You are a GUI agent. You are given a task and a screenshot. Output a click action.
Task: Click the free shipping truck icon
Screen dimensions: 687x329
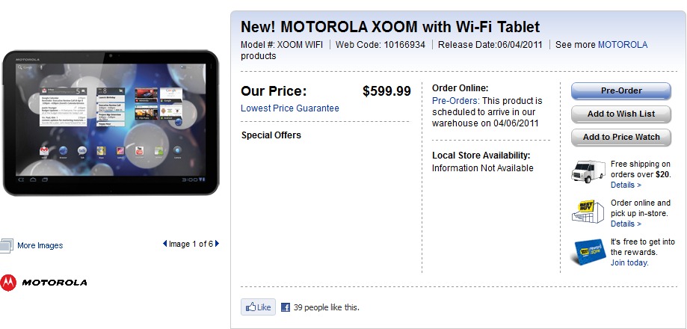point(587,172)
